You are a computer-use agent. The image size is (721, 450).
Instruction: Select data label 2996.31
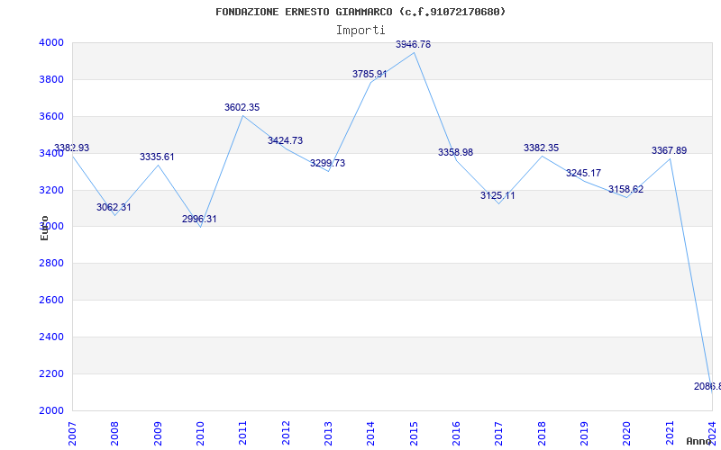click(199, 219)
